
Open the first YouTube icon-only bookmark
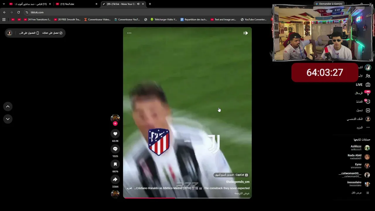[13, 20]
